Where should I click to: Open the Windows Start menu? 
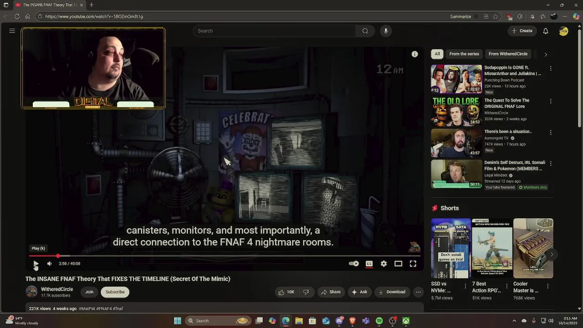[x=178, y=321]
